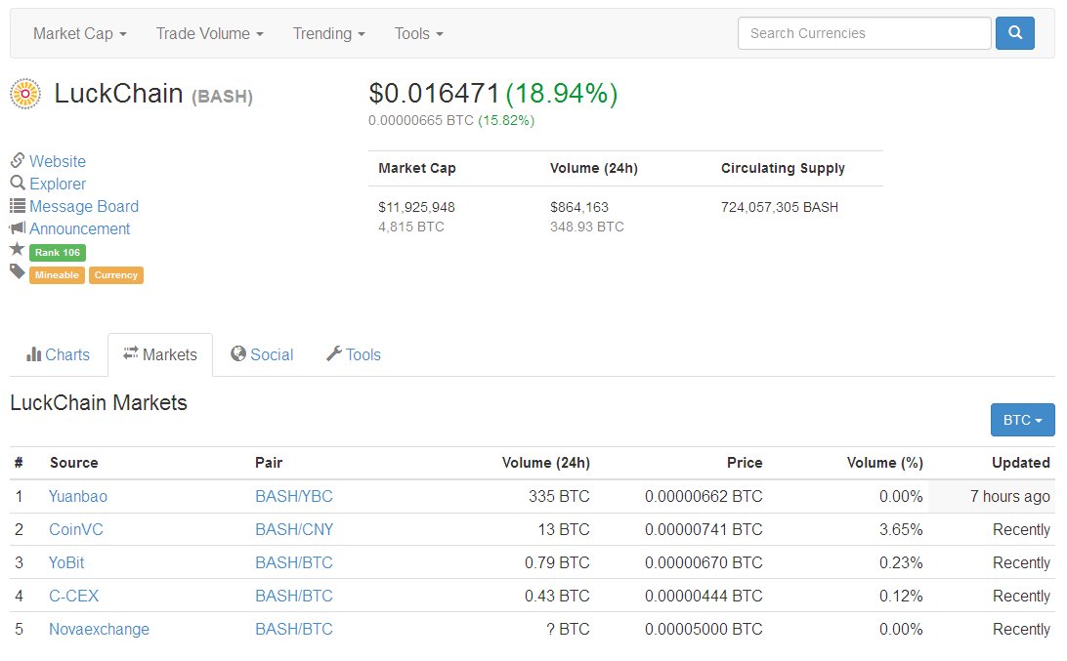
Task: Click the Search Currencies input field
Action: 864,32
